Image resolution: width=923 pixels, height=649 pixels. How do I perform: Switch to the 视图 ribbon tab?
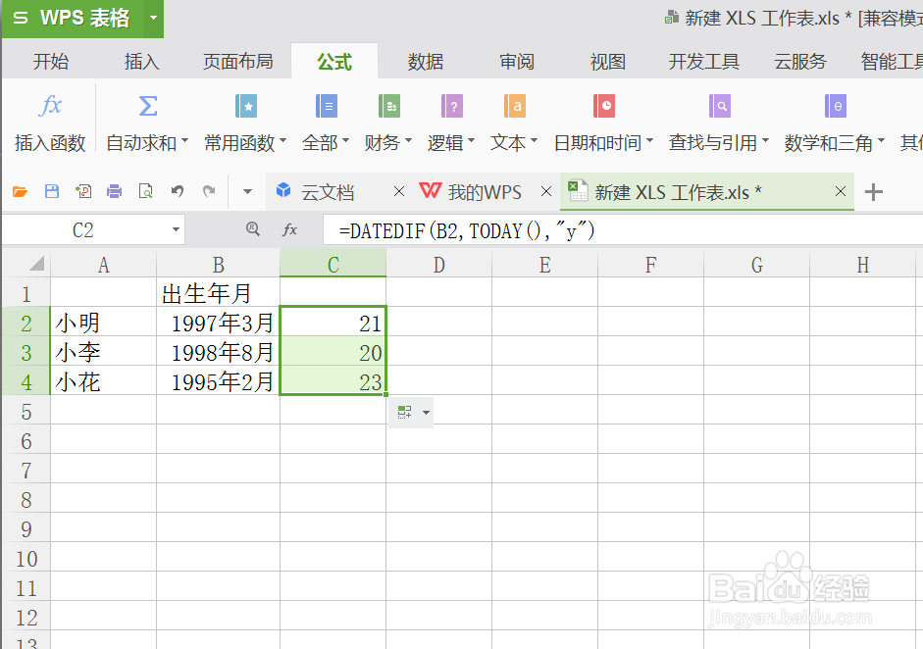[x=607, y=61]
